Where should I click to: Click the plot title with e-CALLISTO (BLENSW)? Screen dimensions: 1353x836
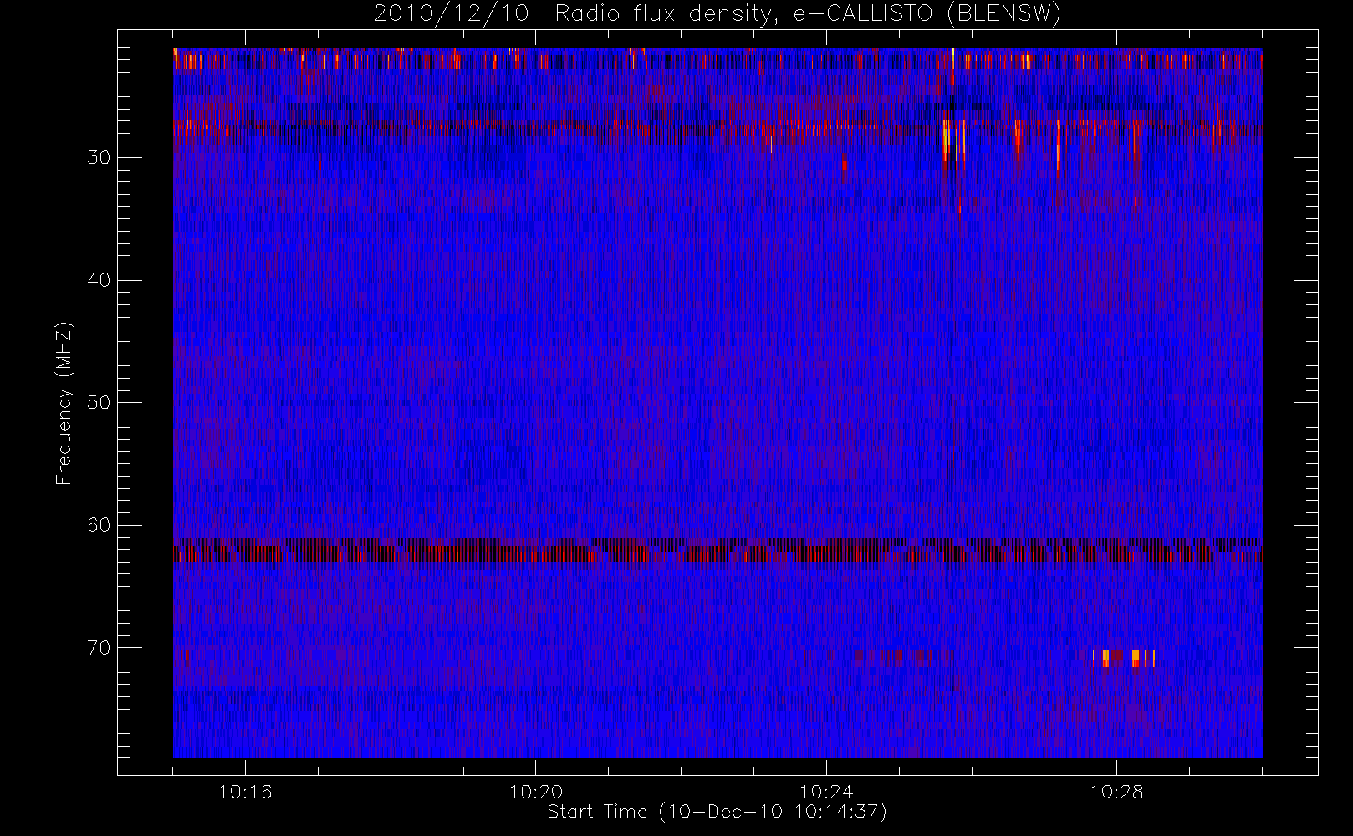click(x=717, y=14)
